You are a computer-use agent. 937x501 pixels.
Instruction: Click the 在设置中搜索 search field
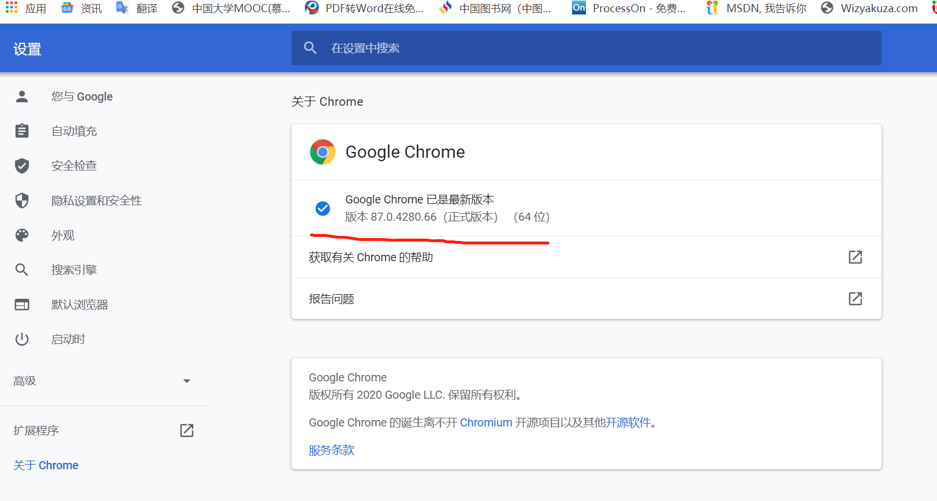[x=586, y=48]
